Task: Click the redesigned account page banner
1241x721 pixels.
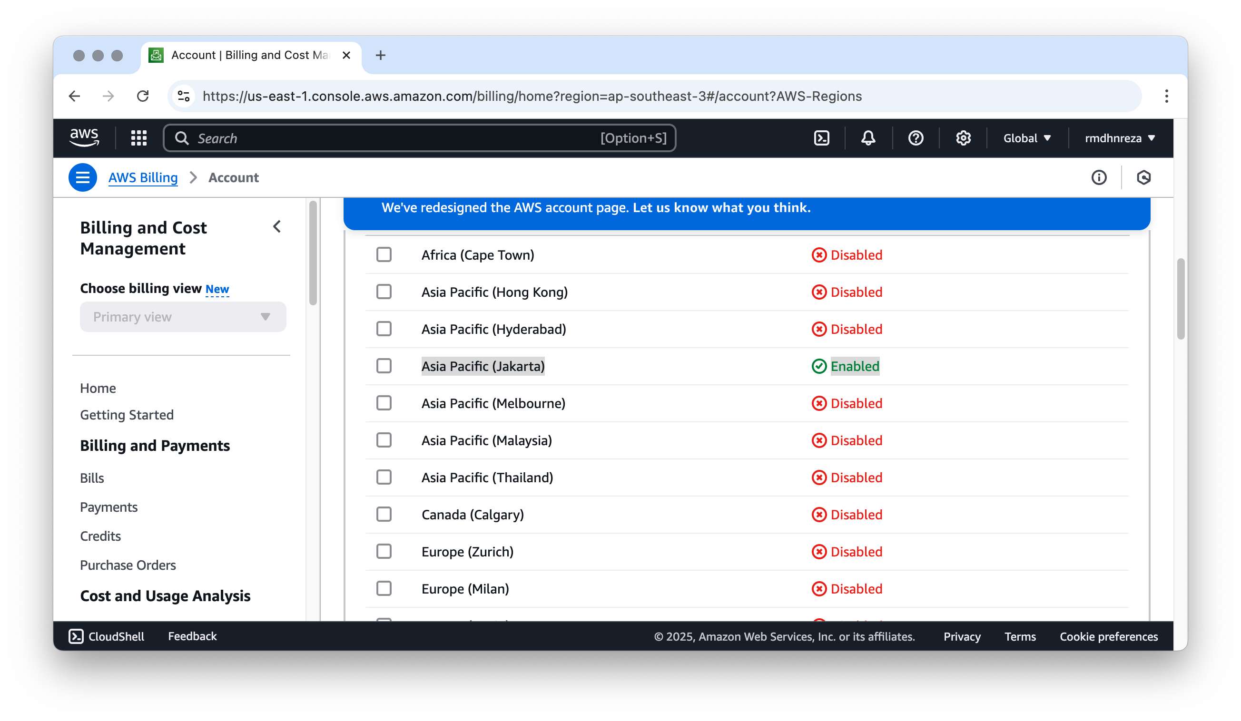Action: (x=747, y=213)
